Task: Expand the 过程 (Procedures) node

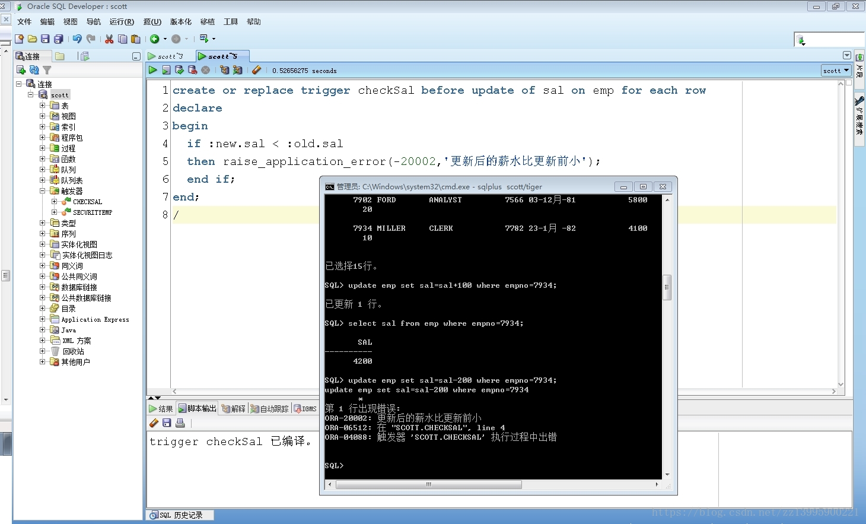Action: 43,148
